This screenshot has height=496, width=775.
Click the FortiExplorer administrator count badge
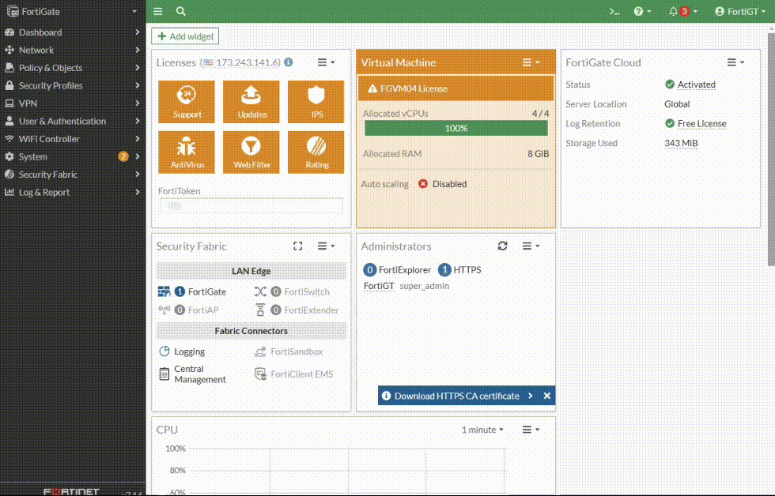tap(369, 270)
